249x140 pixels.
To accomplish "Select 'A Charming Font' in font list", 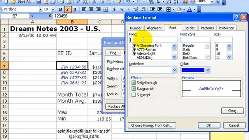I will click(149, 45).
